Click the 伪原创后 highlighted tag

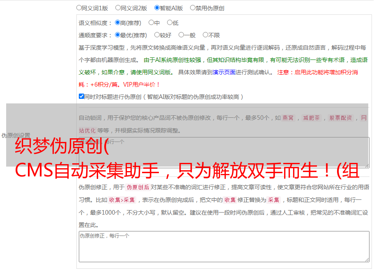pos(138,187)
